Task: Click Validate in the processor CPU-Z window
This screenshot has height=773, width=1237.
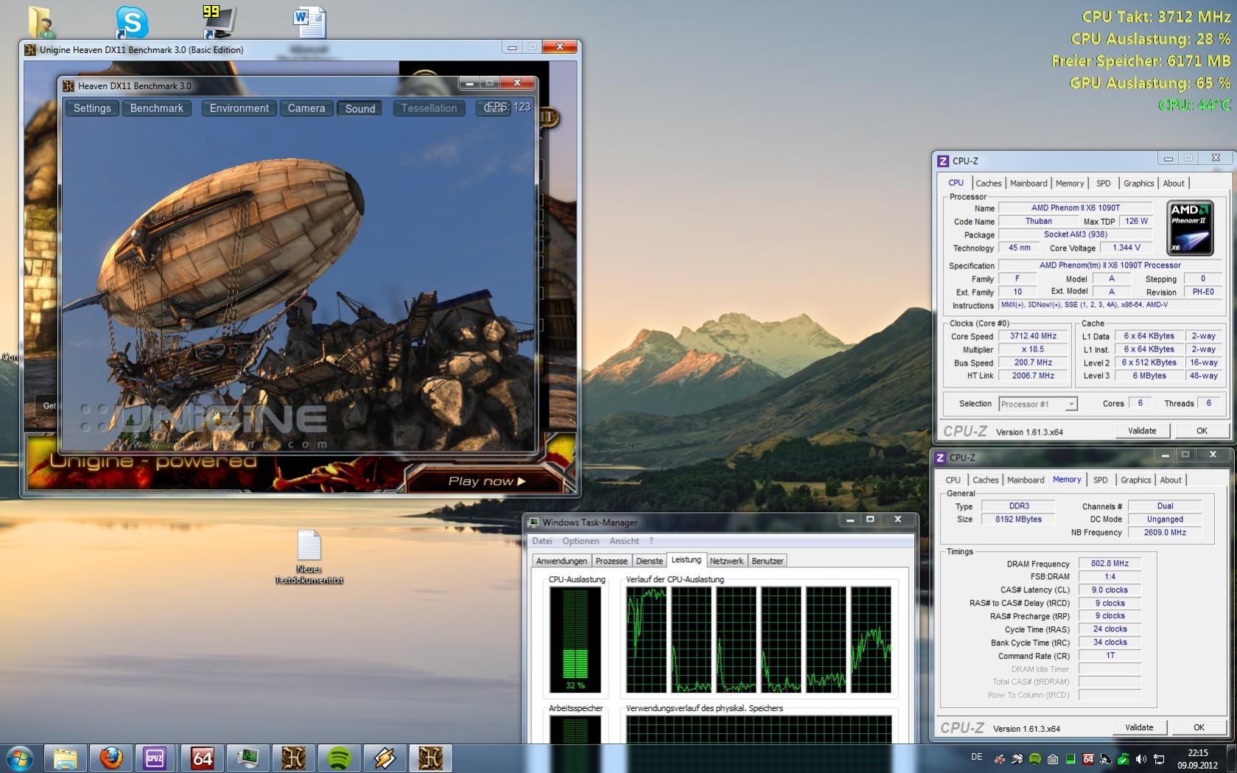Action: click(x=1142, y=431)
